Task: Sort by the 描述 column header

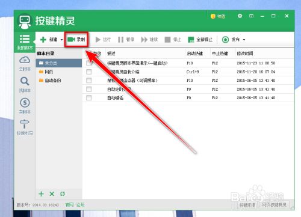Action: [111, 53]
